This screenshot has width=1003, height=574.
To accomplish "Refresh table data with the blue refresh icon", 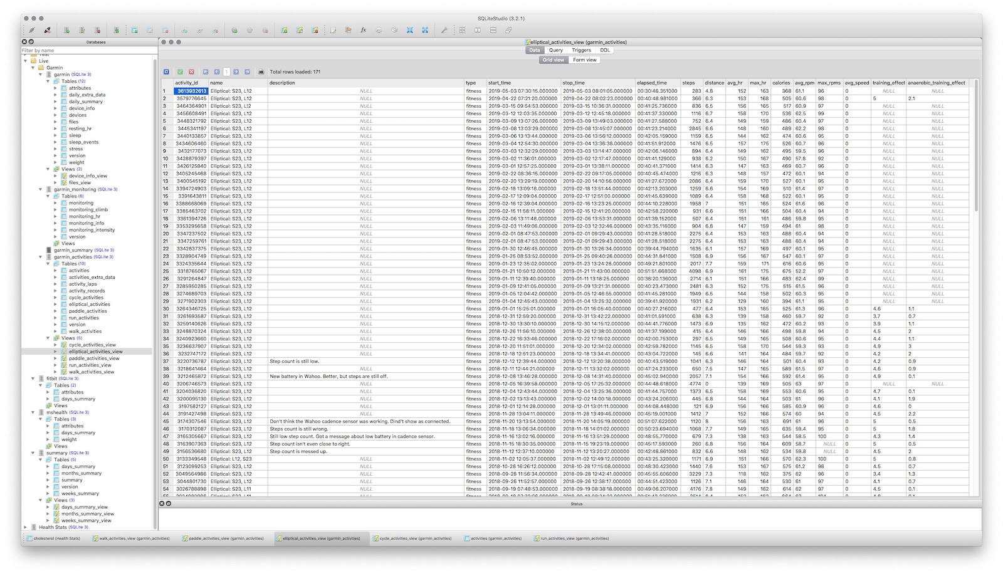I will [166, 72].
